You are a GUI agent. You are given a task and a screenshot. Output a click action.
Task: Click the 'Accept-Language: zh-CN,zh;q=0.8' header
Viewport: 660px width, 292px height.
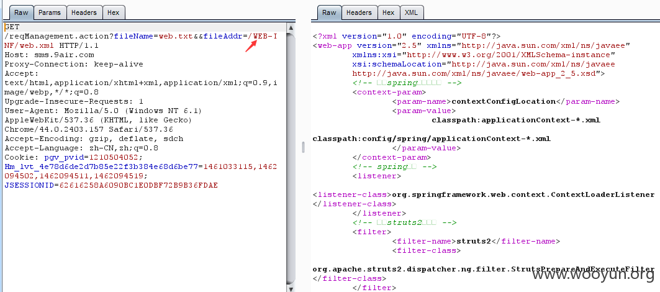[81, 148]
